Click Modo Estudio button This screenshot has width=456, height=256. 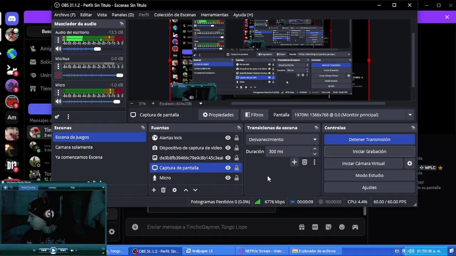[x=369, y=175]
